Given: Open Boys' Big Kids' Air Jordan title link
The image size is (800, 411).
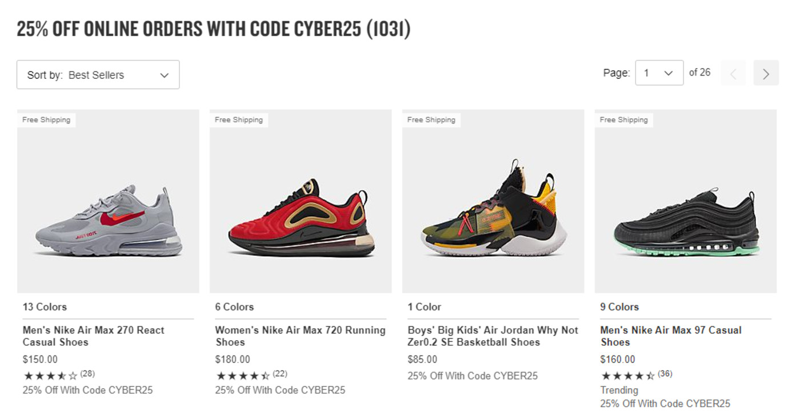Looking at the screenshot, I should [493, 336].
